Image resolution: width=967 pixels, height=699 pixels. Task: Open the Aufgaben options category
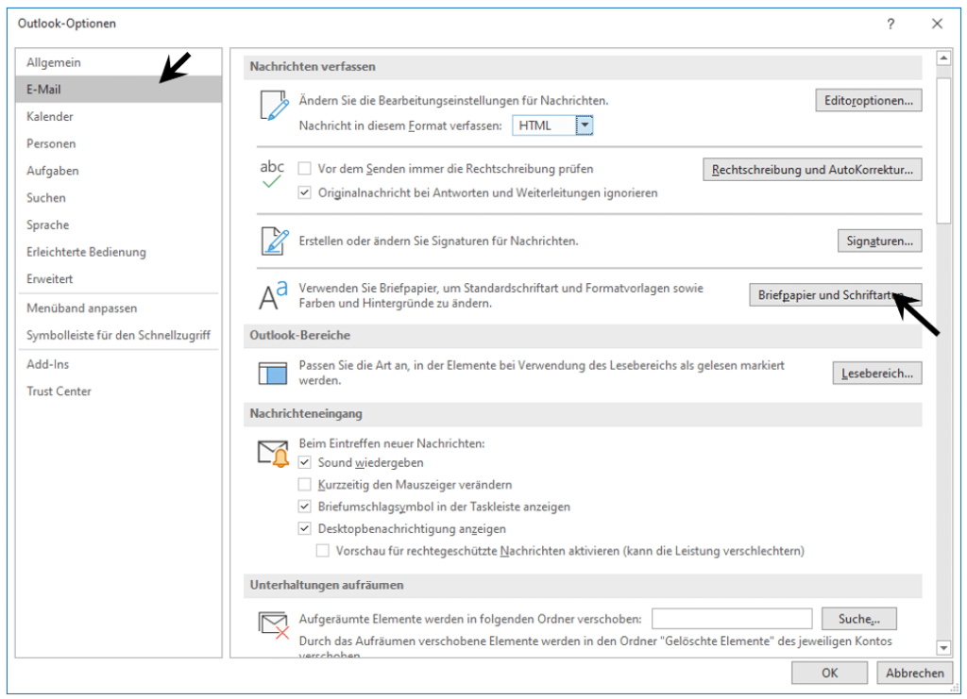click(x=118, y=171)
